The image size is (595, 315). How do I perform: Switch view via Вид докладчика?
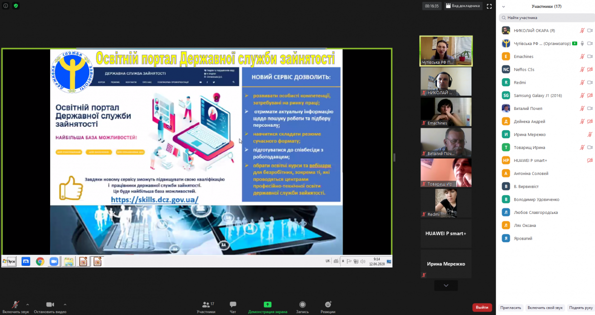tap(463, 6)
